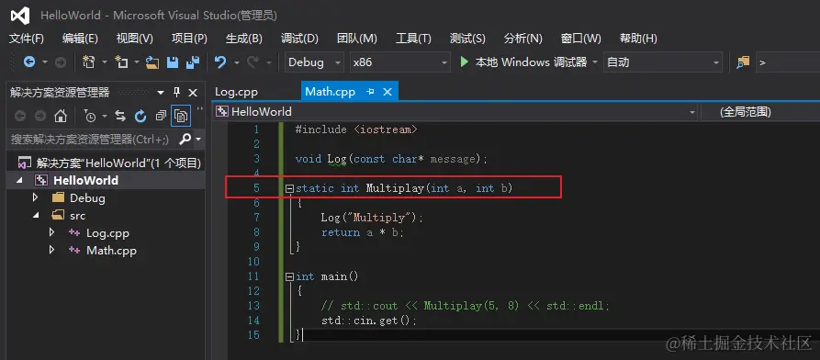Save the current file with the single disk icon
Viewport: 820px width, 360px height.
[173, 62]
